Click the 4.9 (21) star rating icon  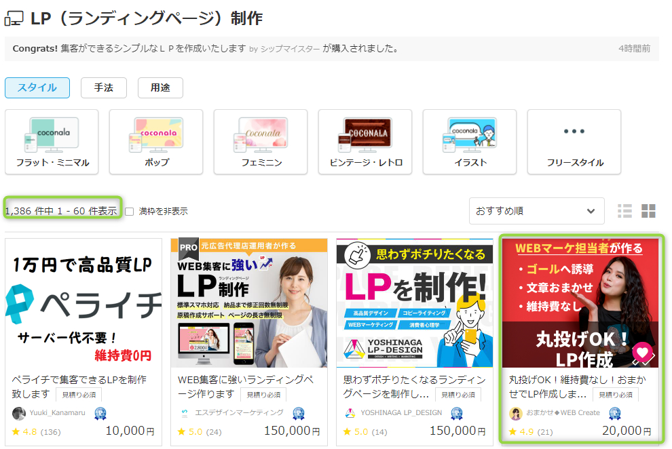[512, 432]
